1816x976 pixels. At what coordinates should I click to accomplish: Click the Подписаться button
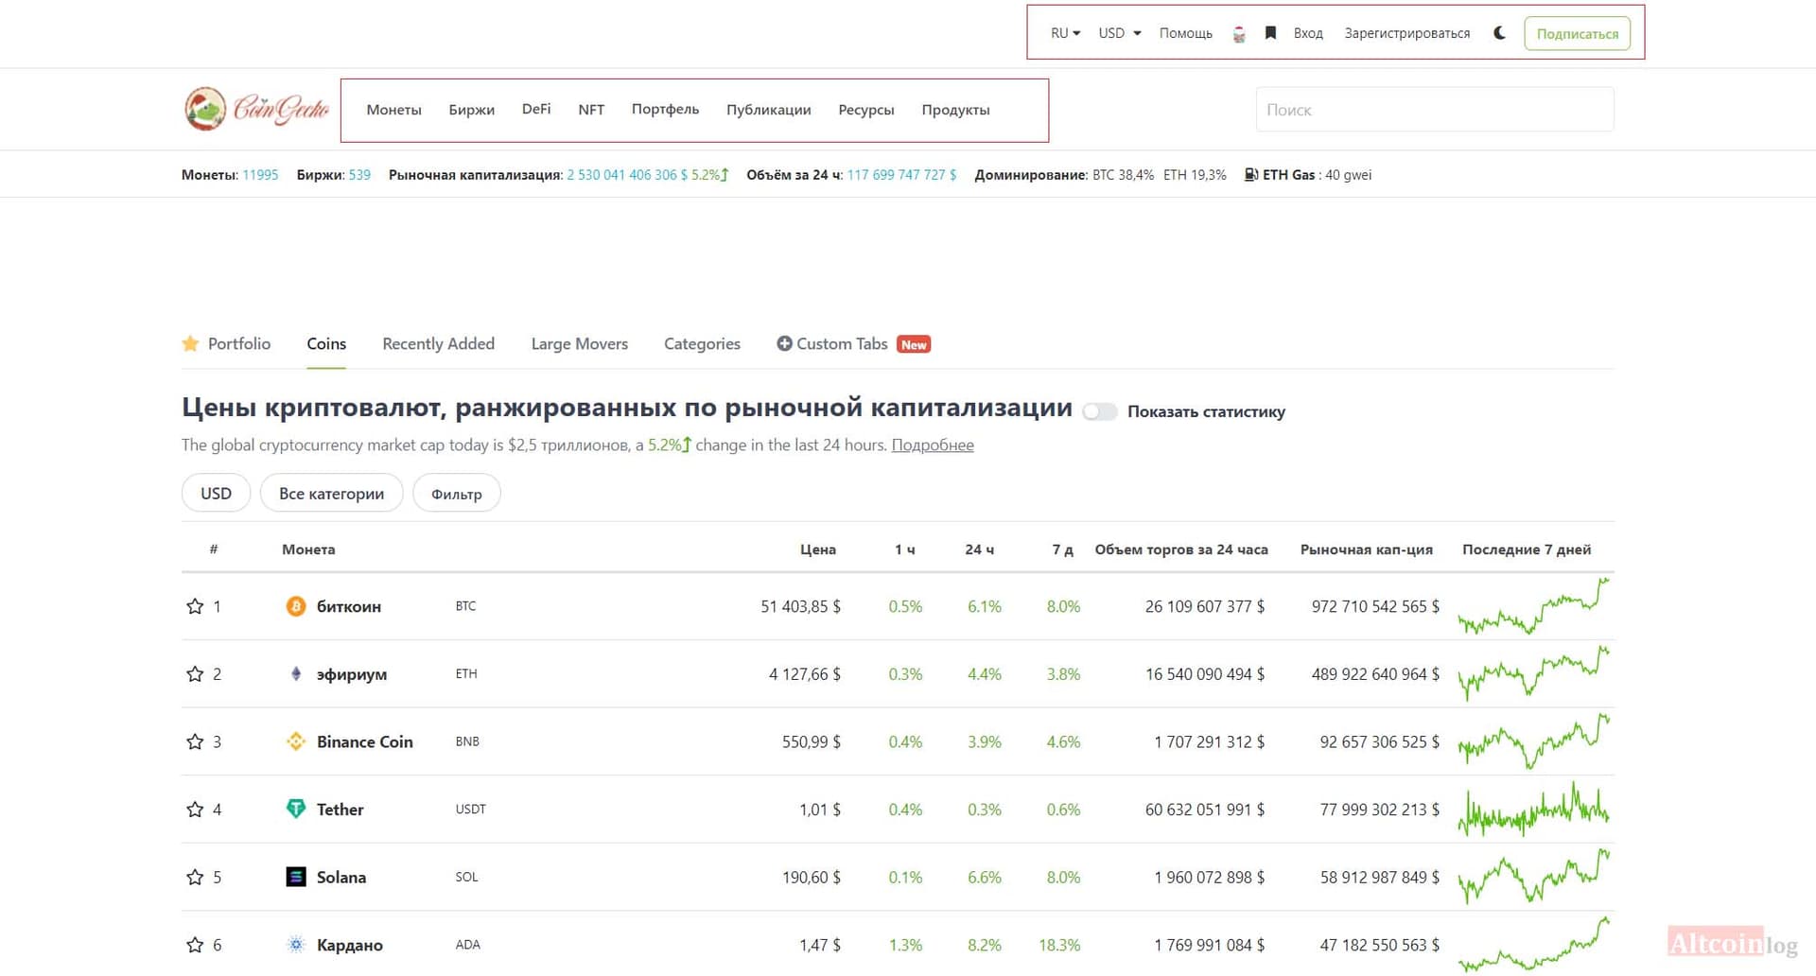[1577, 33]
